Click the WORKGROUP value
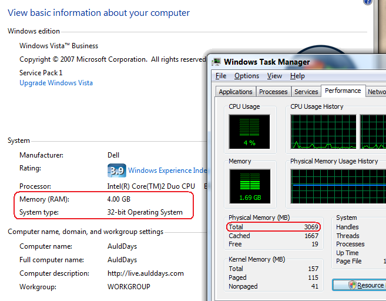The width and height of the screenshot is (386, 301). pyautogui.click(x=129, y=287)
